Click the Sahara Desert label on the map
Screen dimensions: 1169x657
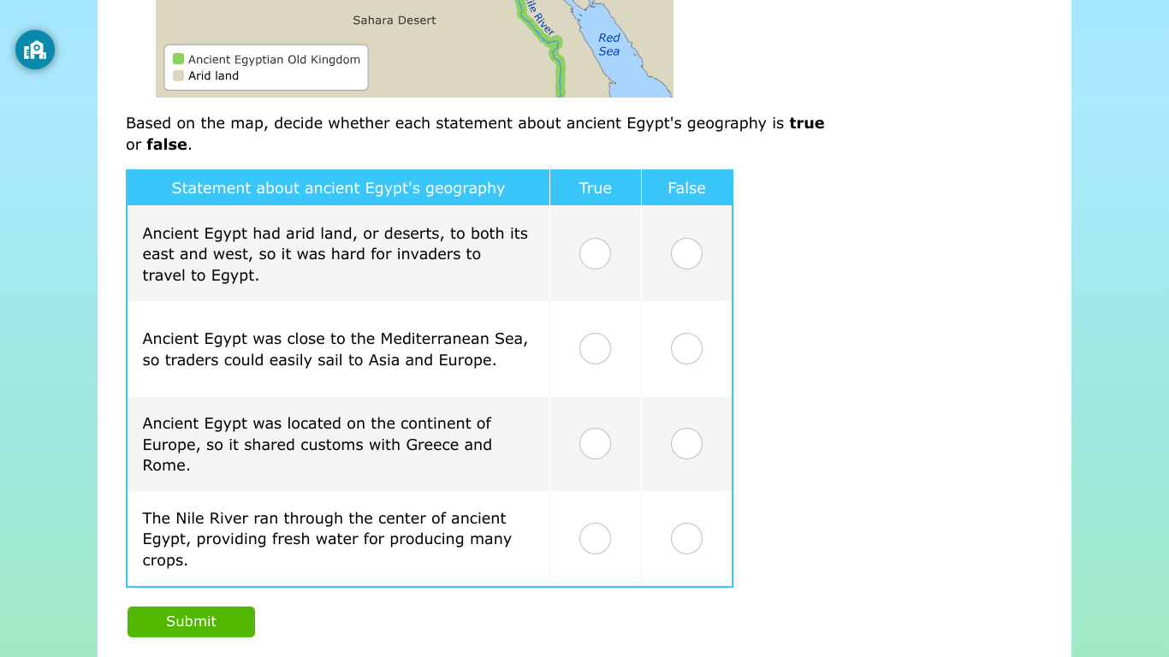pos(393,20)
